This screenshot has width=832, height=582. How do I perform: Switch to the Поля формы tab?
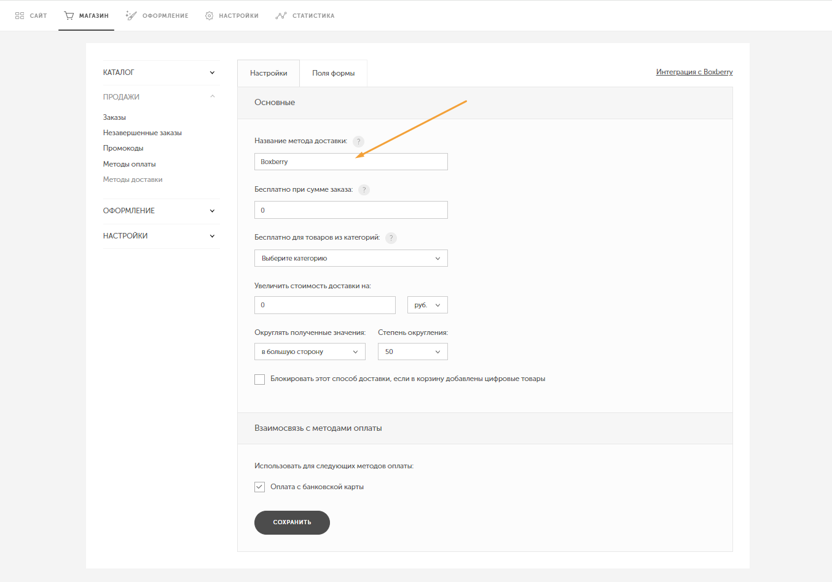coord(333,73)
